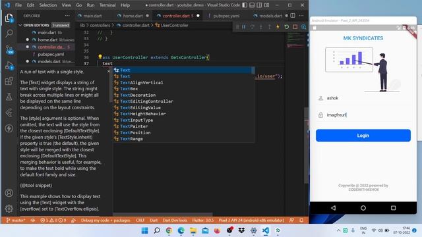This screenshot has height=237, width=422.
Task: Open the Search view in activity bar
Action: click(9, 34)
